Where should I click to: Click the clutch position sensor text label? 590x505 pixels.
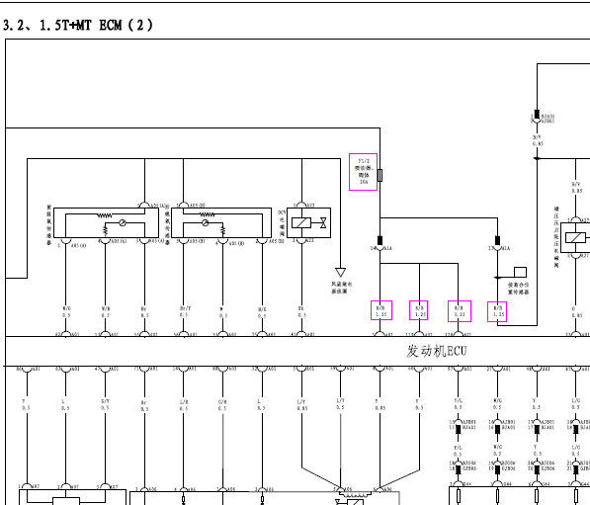[518, 289]
